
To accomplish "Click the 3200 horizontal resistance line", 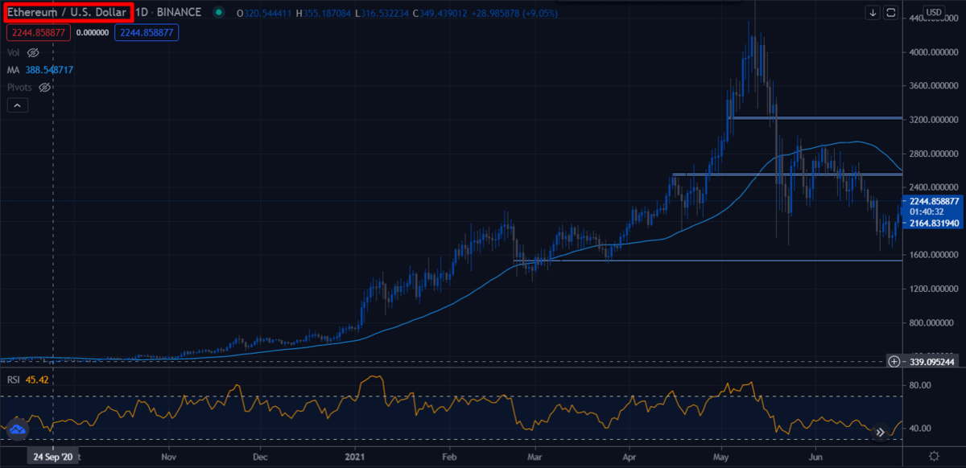I will (x=813, y=118).
